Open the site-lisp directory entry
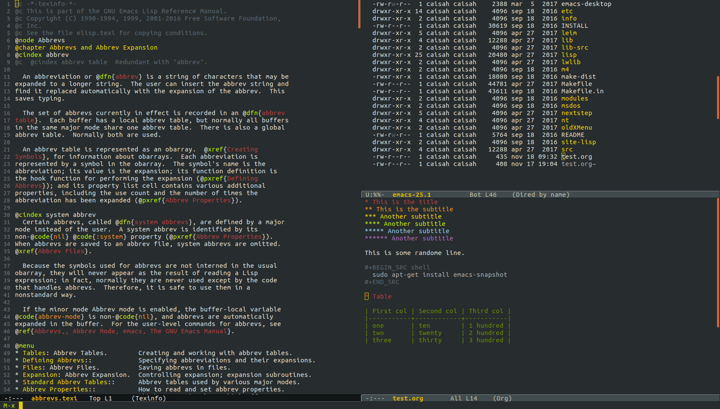Viewport: 720px width, 409px height. pos(579,142)
